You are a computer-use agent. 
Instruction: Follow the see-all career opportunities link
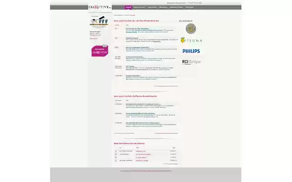(166, 86)
